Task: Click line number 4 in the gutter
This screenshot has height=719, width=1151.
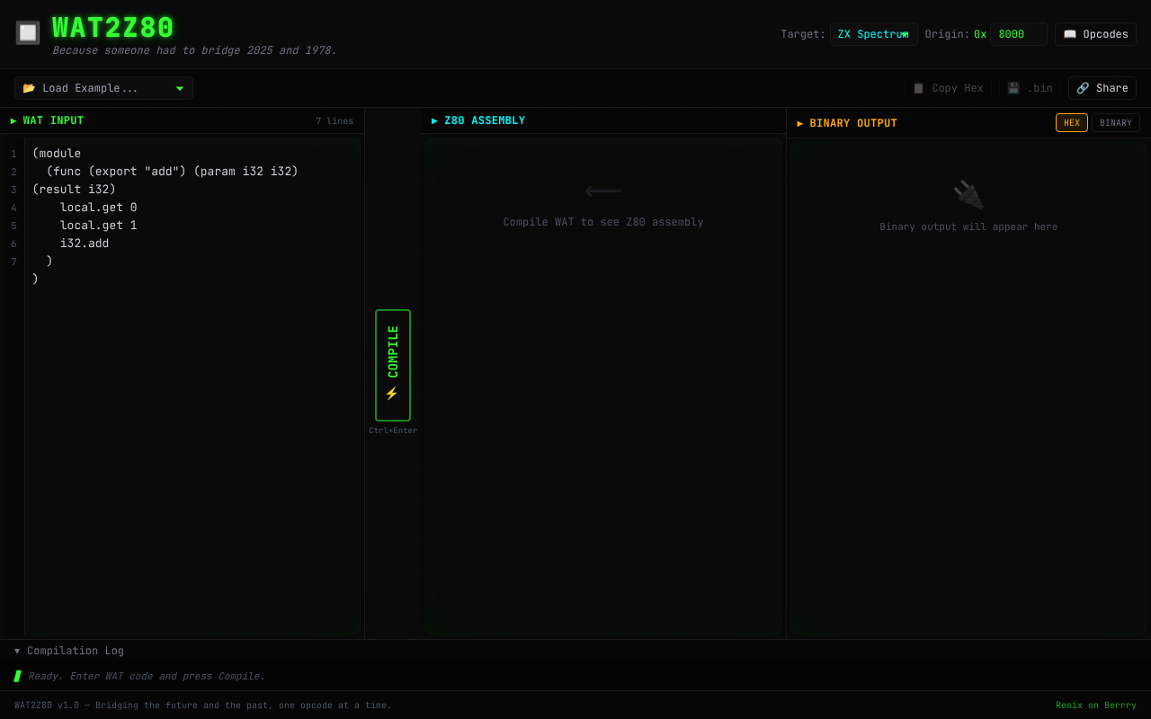Action: (13, 208)
